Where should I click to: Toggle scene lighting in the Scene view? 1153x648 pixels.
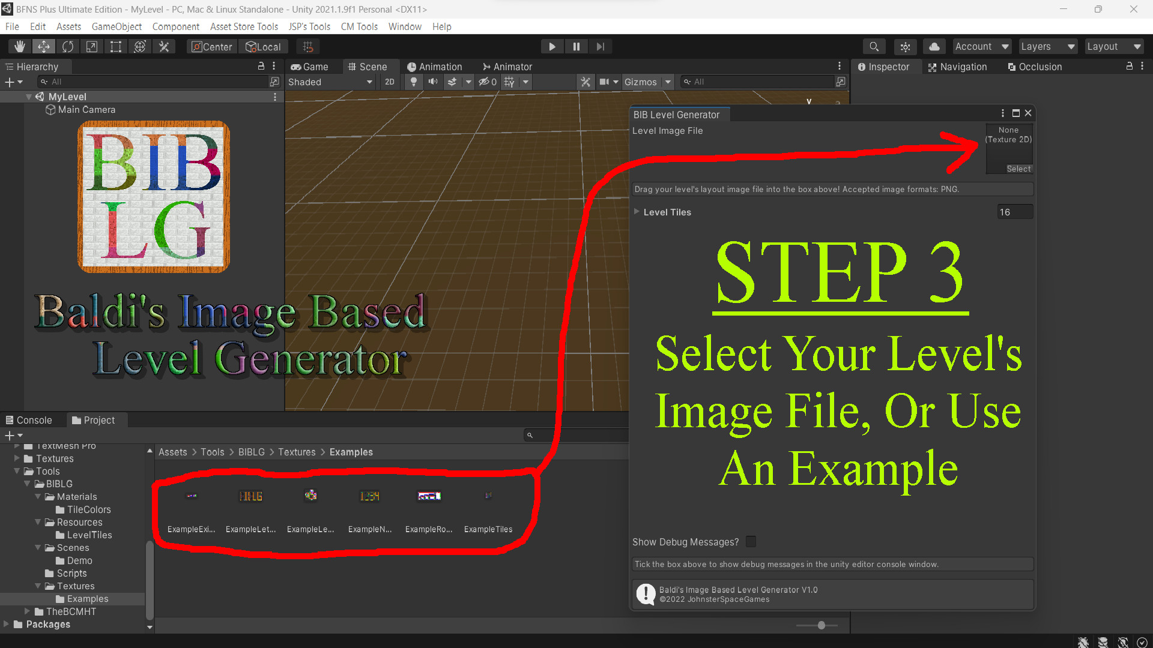(x=414, y=82)
